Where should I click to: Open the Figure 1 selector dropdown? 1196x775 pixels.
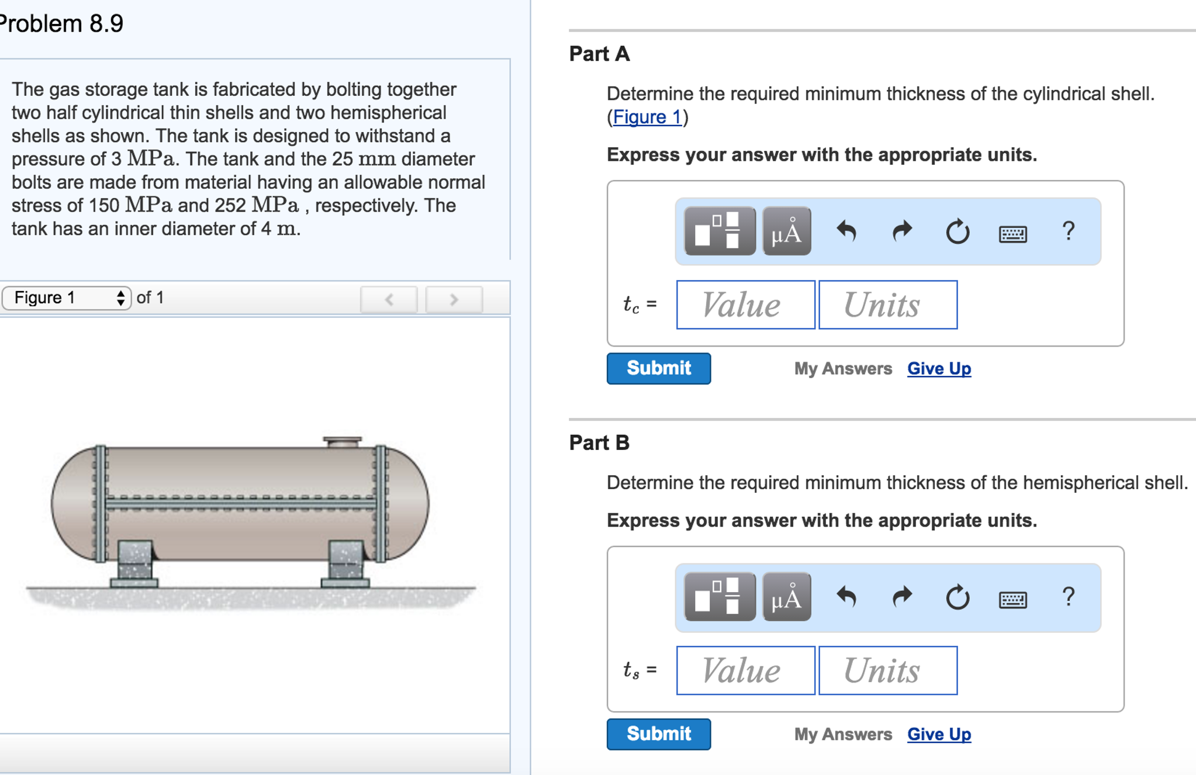point(66,297)
